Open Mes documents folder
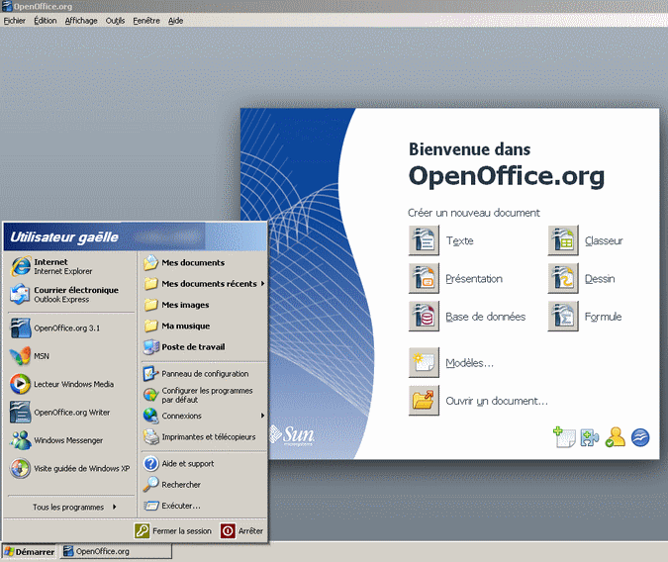The image size is (668, 562). coord(204,263)
